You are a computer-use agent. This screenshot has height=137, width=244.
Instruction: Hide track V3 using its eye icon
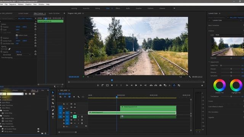(75, 104)
